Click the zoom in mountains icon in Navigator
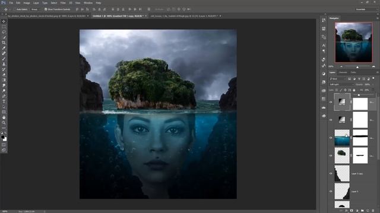380x213 pixels. 373,67
